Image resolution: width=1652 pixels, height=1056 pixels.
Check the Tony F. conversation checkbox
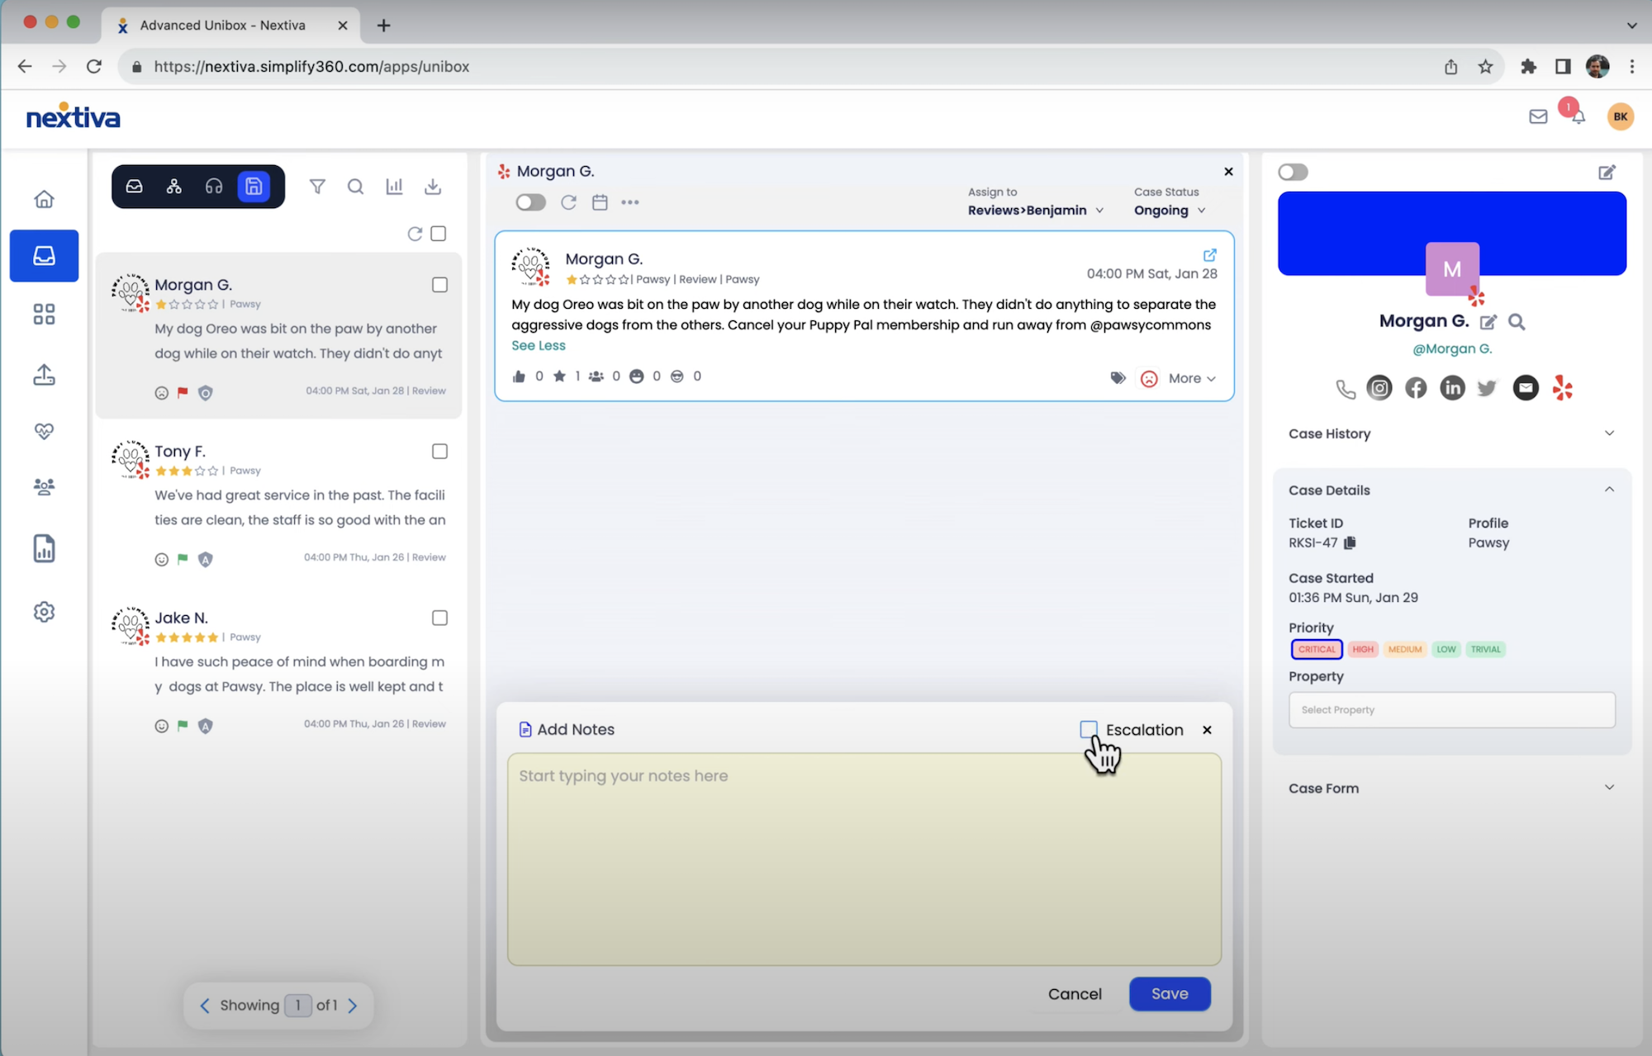click(x=439, y=452)
